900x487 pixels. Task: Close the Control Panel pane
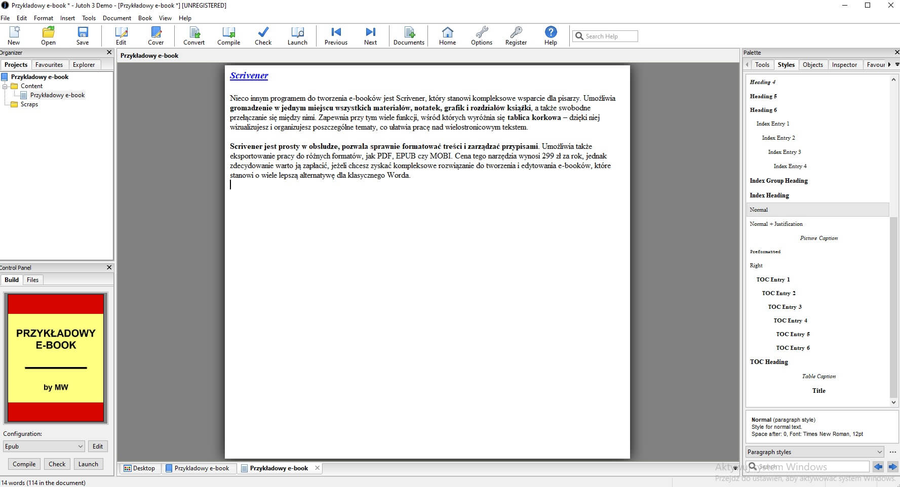click(x=109, y=267)
